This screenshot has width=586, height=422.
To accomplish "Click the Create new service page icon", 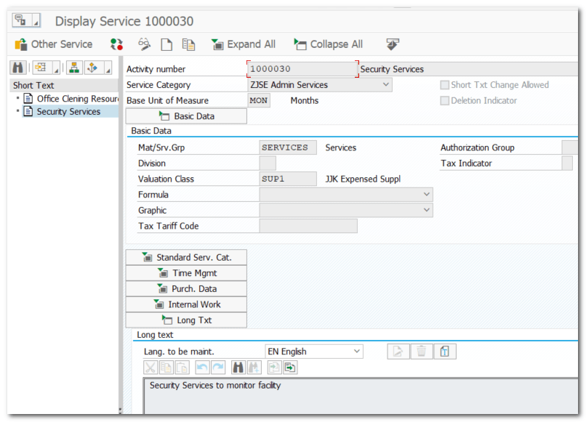I will 166,44.
